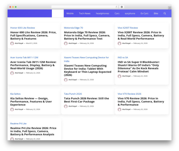
Task: Click February 22, 2026 date on Tata Punch card
Action: click(x=87, y=106)
